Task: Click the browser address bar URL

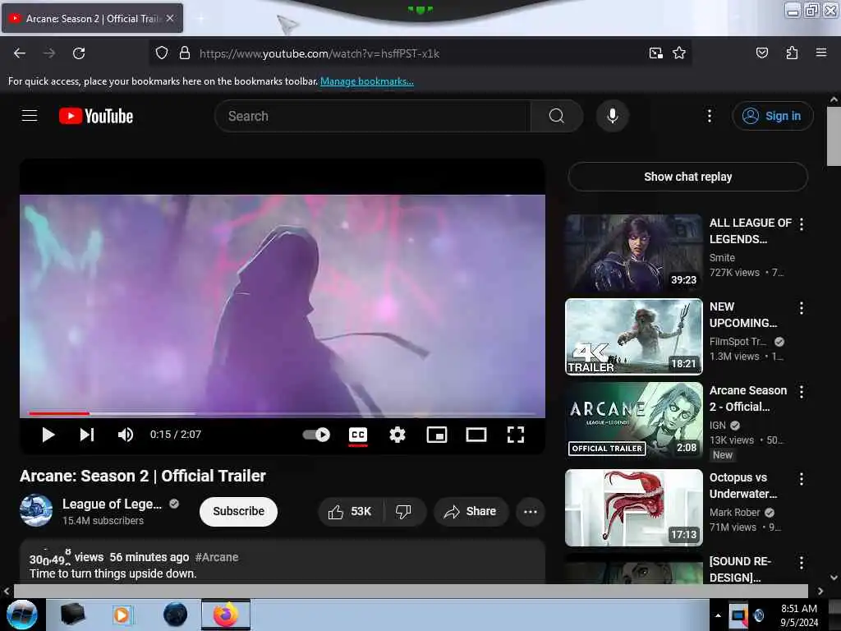Action: click(319, 53)
